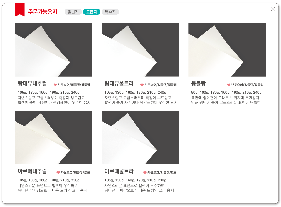Open the 특수지 tab
The width and height of the screenshot is (281, 207).
click(x=110, y=12)
